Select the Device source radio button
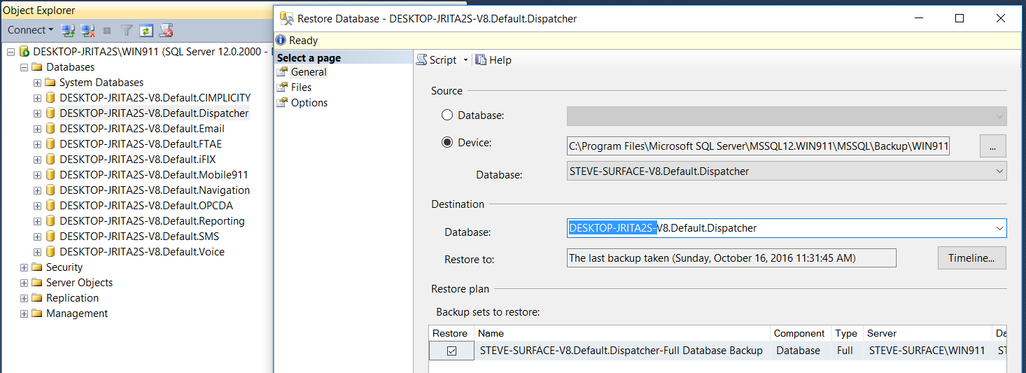Image resolution: width=1026 pixels, height=373 pixels. tap(447, 143)
